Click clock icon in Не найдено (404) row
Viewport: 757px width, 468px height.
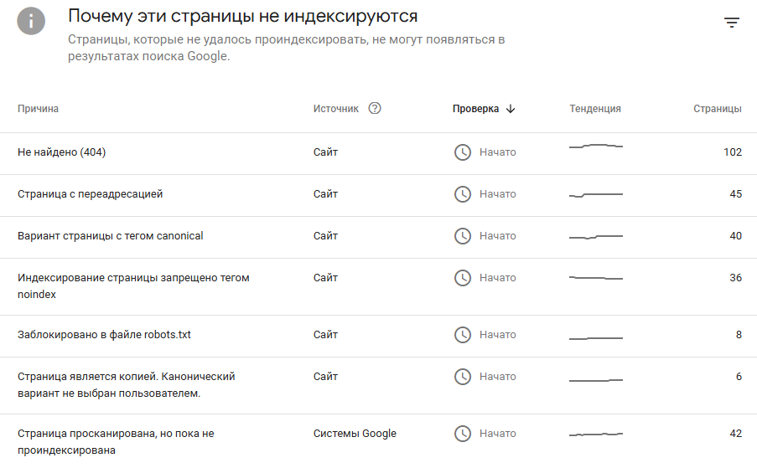tap(463, 152)
